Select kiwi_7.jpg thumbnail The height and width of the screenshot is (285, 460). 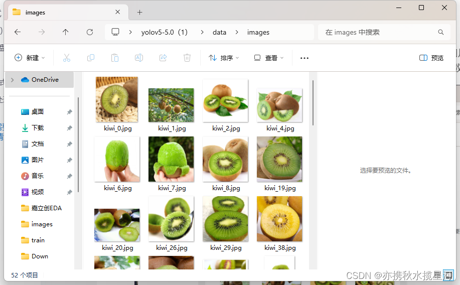click(x=171, y=159)
